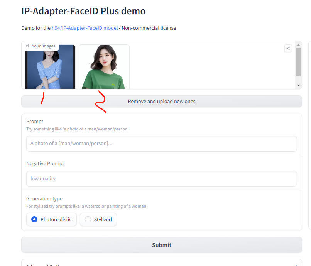Viewport: 311px width, 266px height.
Task: Click the share icon in the gallery
Action: pos(288,48)
